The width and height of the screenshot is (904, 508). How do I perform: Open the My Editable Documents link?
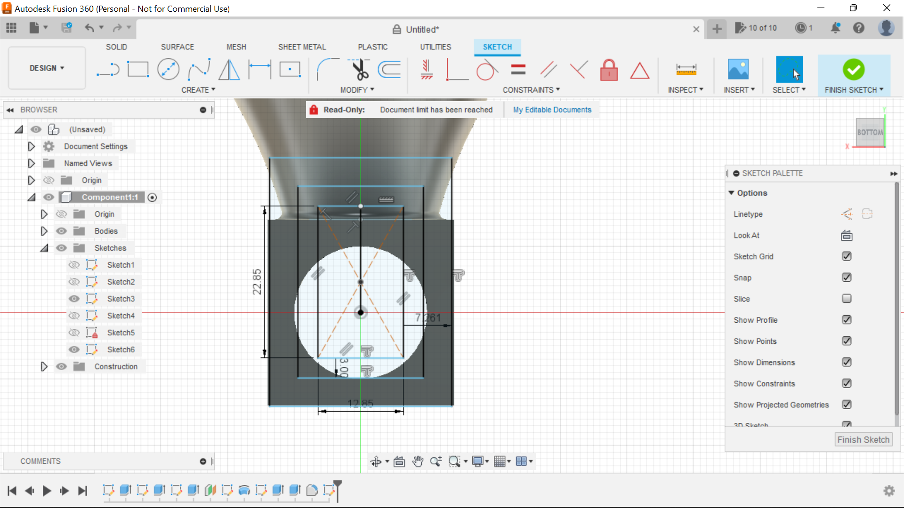(552, 110)
